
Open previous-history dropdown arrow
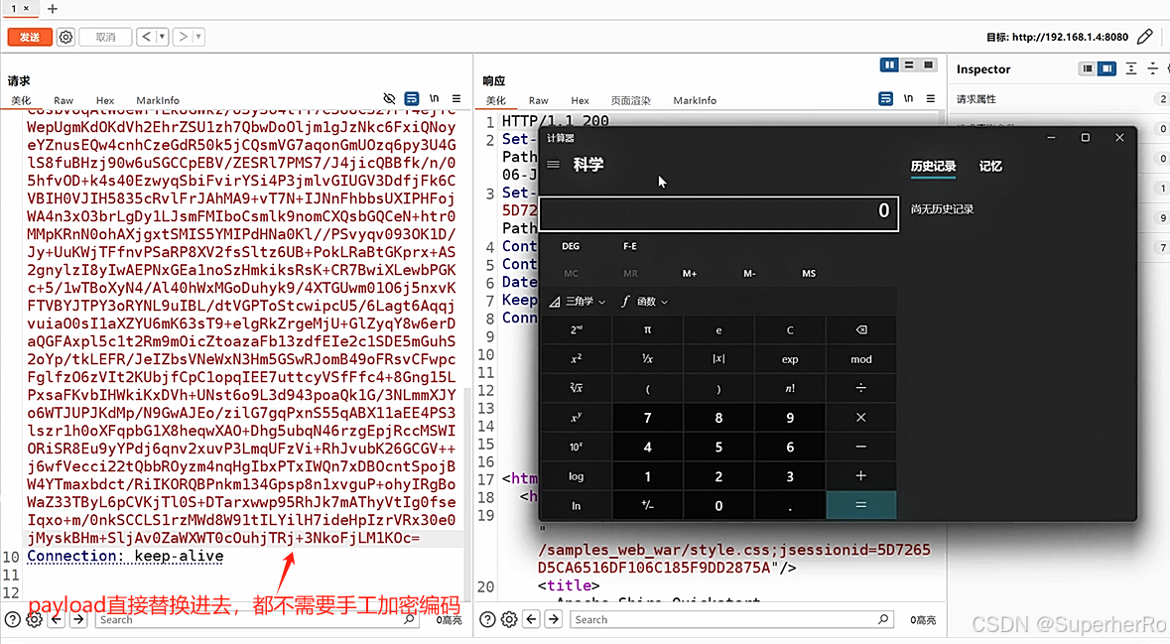162,37
